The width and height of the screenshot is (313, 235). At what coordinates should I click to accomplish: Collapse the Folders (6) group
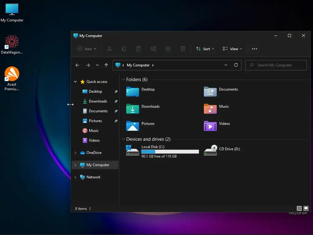tap(123, 80)
